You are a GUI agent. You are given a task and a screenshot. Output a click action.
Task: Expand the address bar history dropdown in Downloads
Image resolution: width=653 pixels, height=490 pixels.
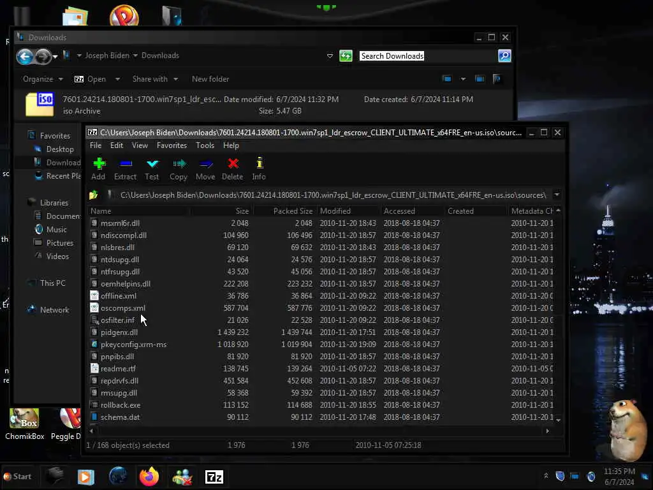pyautogui.click(x=330, y=56)
